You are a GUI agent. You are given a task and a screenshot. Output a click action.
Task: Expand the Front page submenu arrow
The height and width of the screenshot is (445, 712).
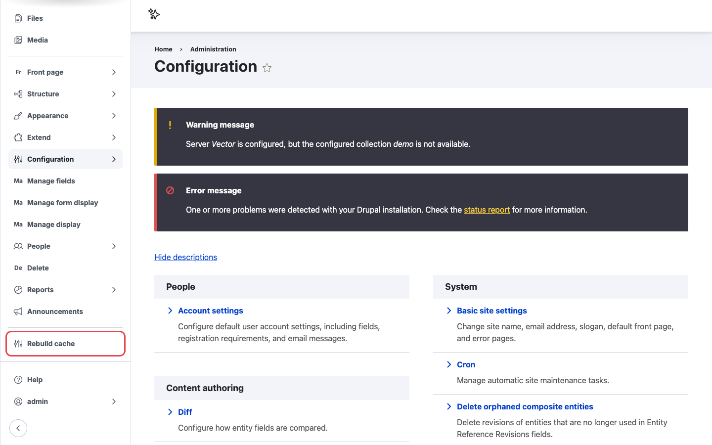(114, 72)
